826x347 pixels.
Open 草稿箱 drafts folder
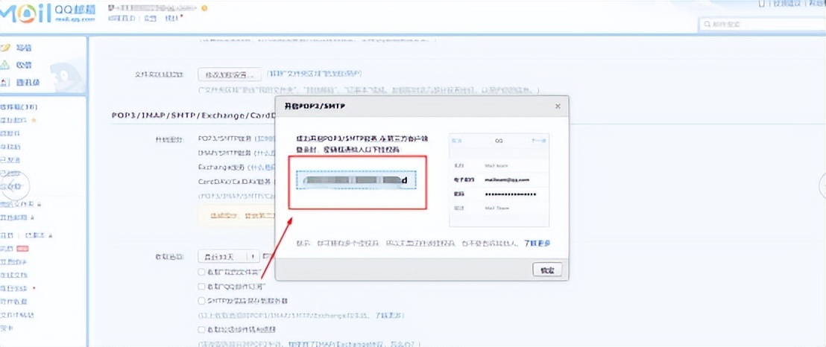pos(10,147)
